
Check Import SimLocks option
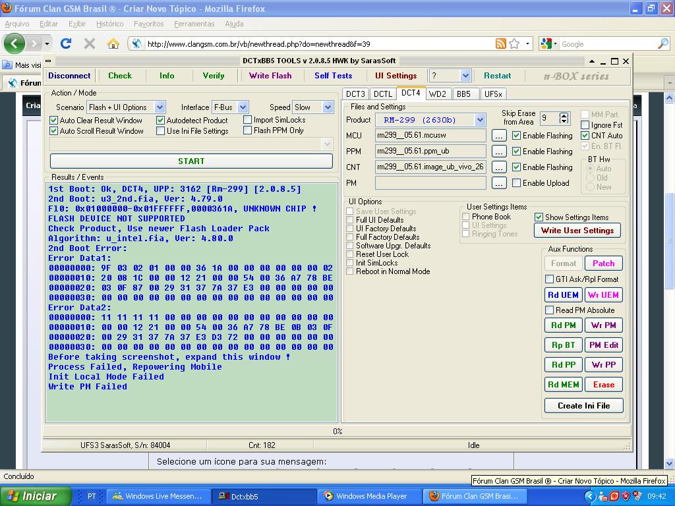tap(248, 120)
